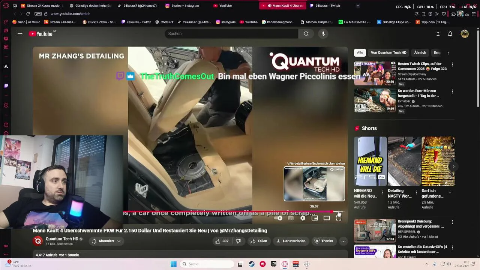The image size is (480, 270).
Task: Open the YouTube account avatar menu
Action: 465,34
